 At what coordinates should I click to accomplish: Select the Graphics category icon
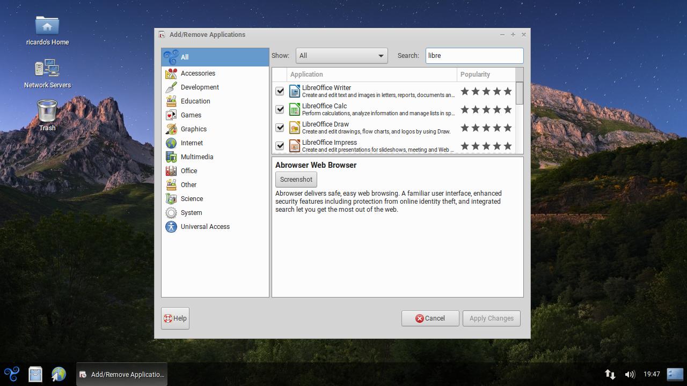pos(171,129)
